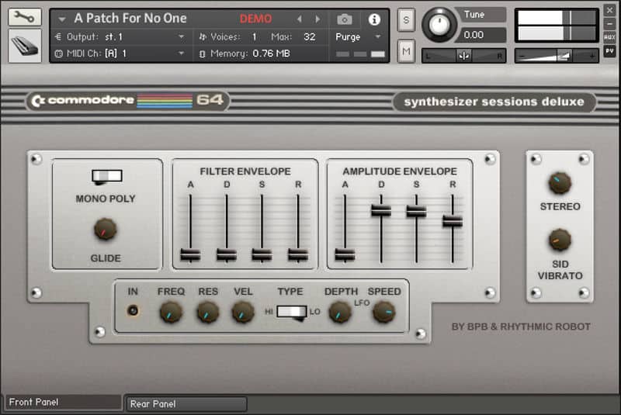Toggle the filter type HI/LO switch
The image size is (621, 415).
(292, 312)
